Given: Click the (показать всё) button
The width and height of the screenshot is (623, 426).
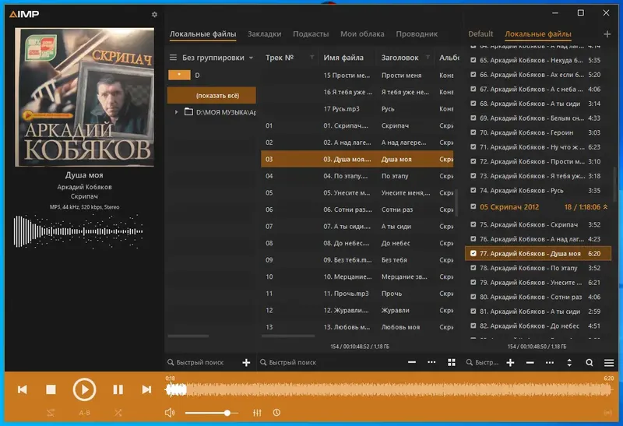Looking at the screenshot, I should point(211,95).
